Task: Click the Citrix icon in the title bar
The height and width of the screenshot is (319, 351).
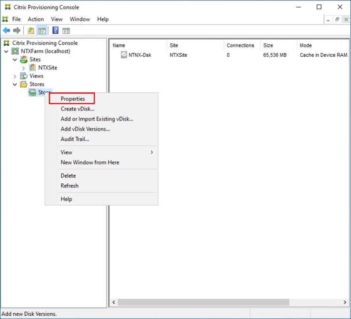Action: point(8,7)
